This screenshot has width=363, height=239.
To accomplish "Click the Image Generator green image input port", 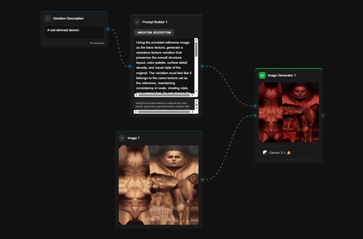I will pos(255,116).
